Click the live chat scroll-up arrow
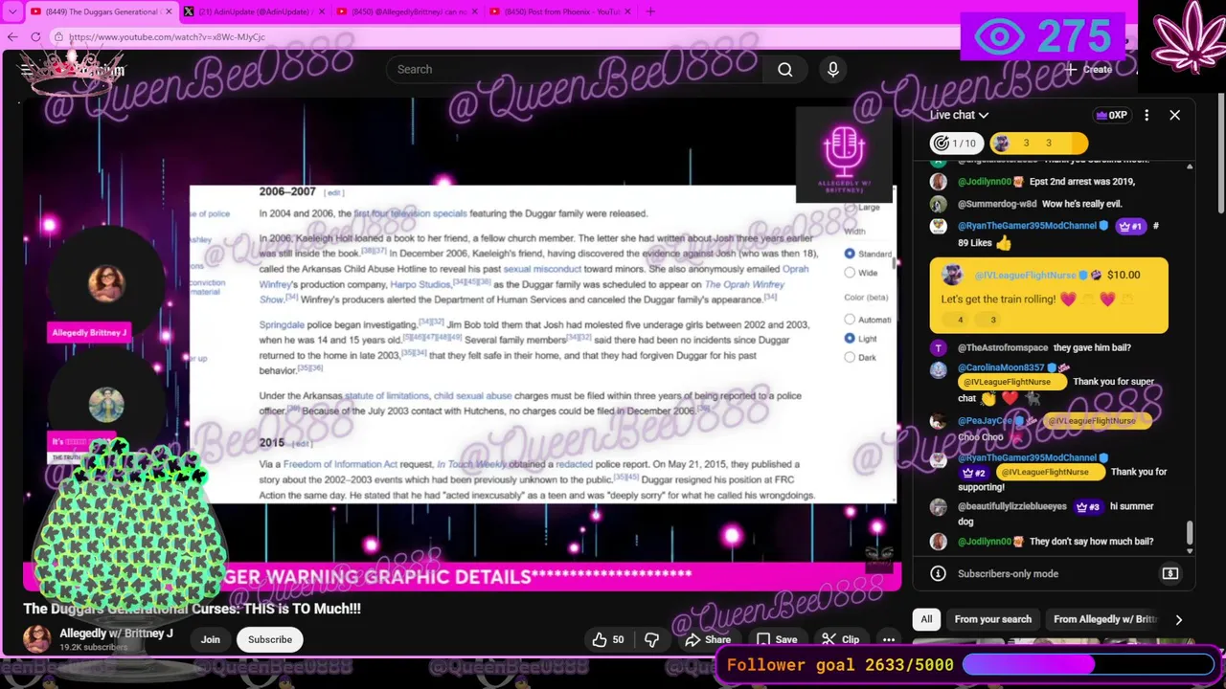Image resolution: width=1226 pixels, height=689 pixels. (x=1190, y=167)
